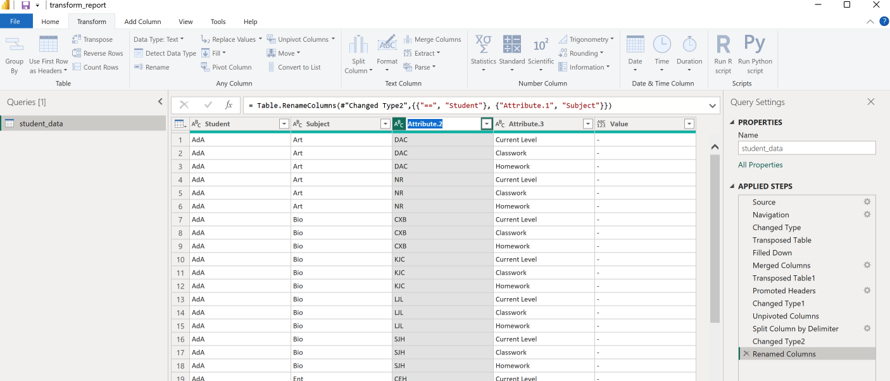Click the query Name input field
Screen dimensions: 890x381
click(807, 148)
